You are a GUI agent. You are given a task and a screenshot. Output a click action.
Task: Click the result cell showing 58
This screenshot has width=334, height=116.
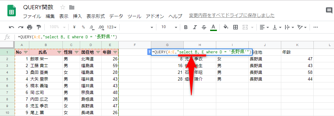click(x=297, y=73)
